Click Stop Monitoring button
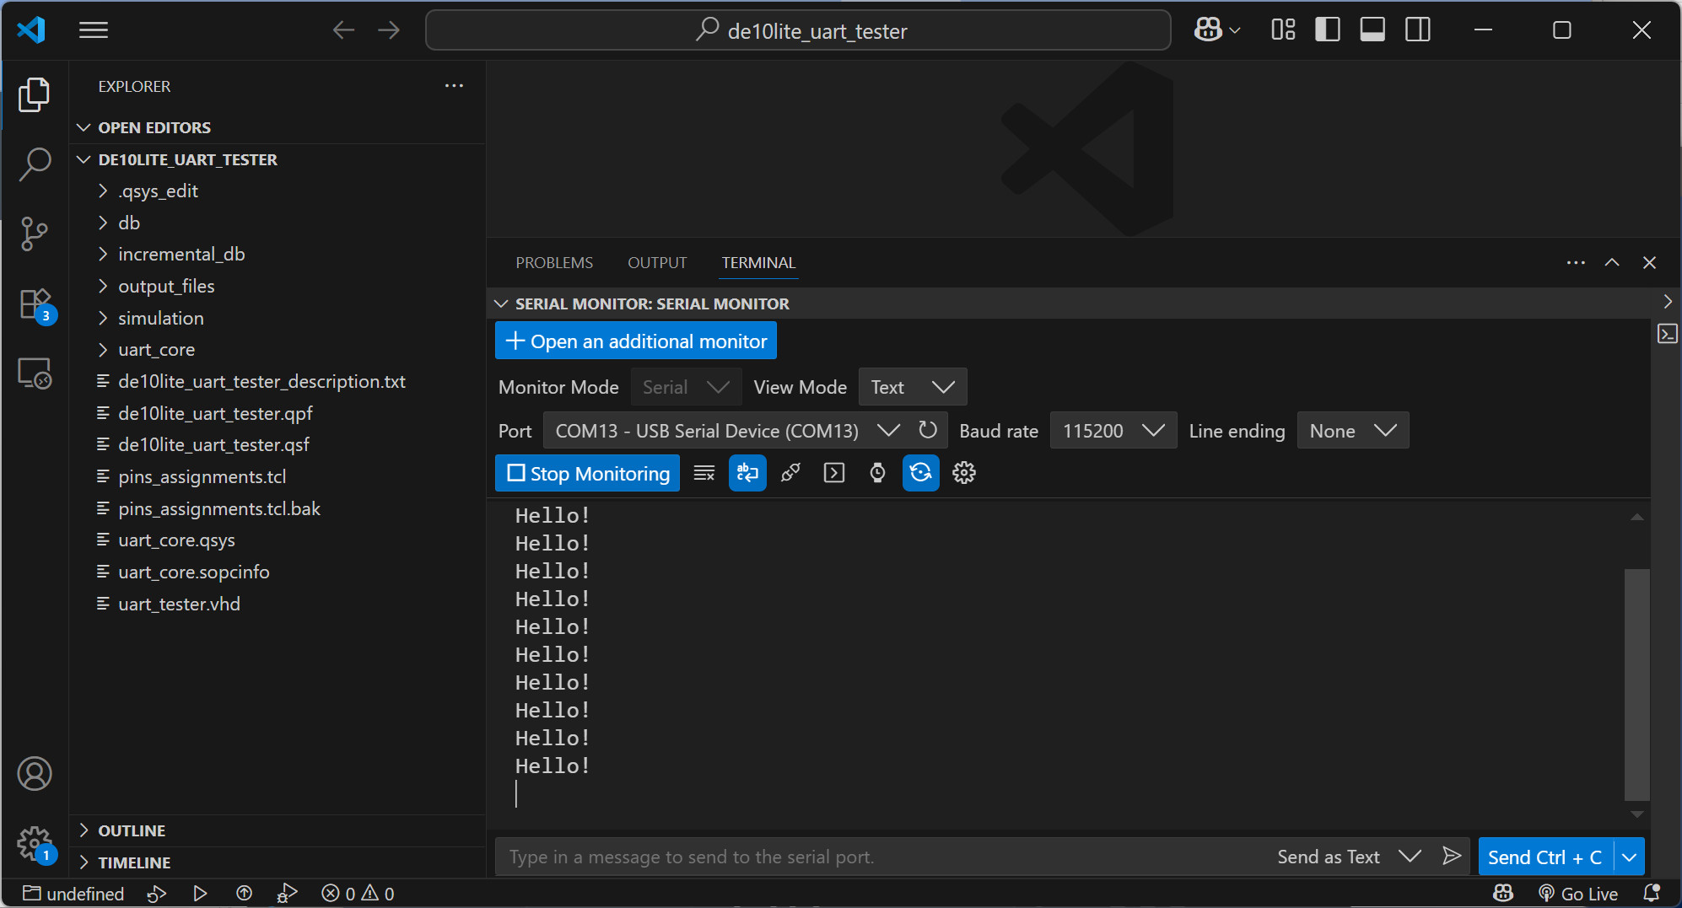The image size is (1682, 908). (x=587, y=473)
